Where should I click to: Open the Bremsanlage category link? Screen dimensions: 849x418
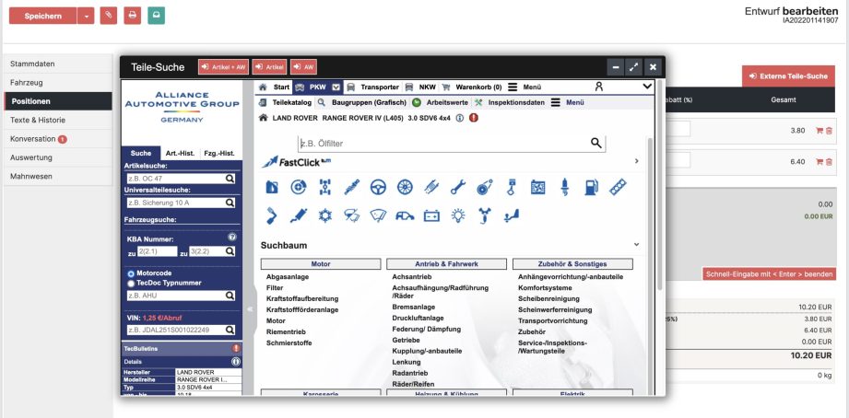click(x=413, y=308)
